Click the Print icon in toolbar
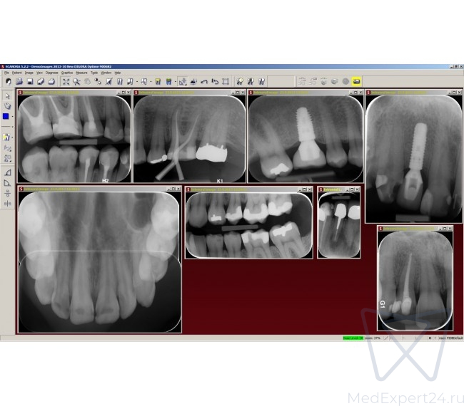464x406 pixels. click(52, 81)
